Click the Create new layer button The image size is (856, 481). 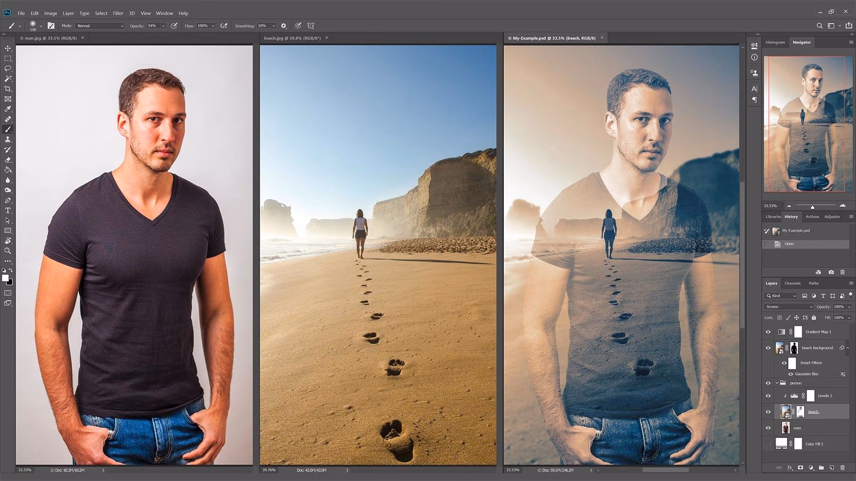tap(831, 467)
